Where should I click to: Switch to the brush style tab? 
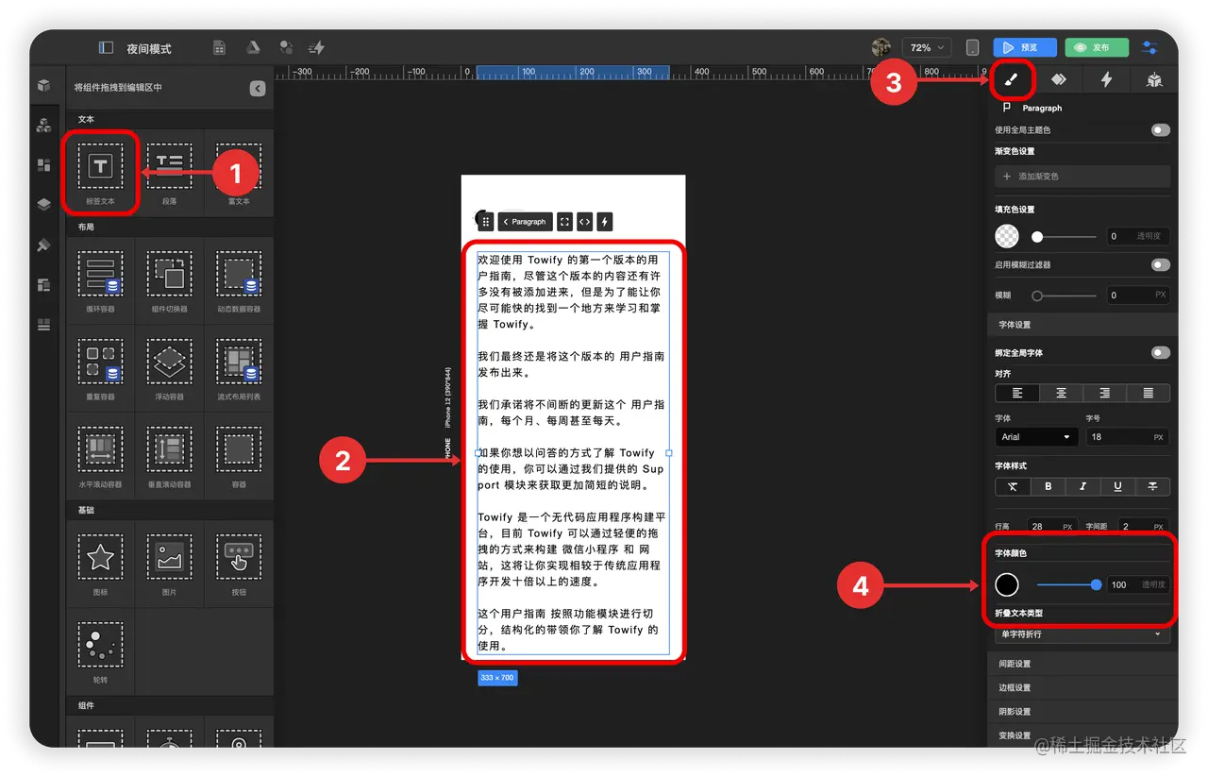click(1012, 80)
